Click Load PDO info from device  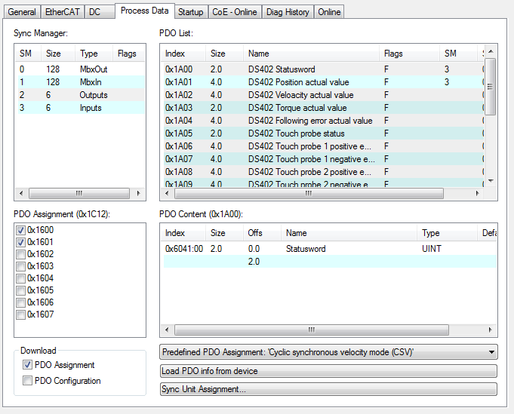pos(328,371)
